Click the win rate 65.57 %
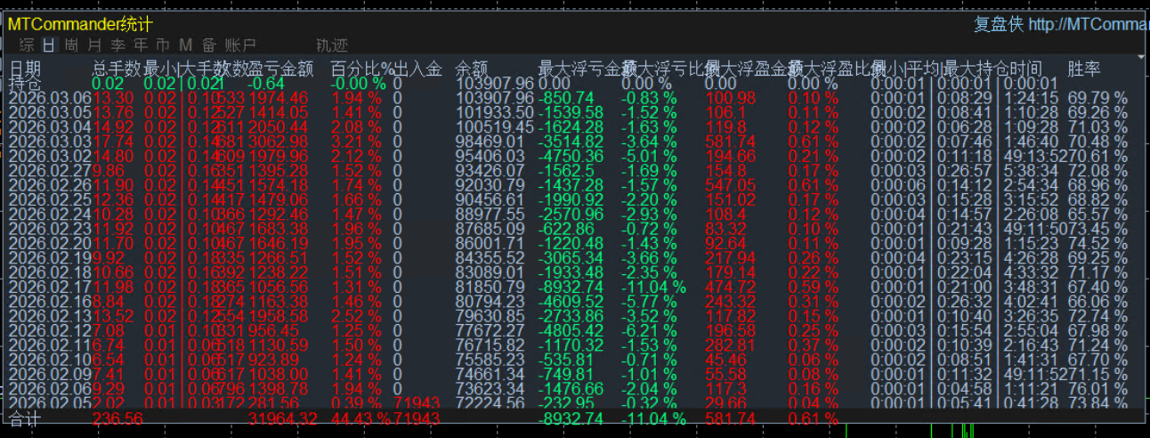Screen dimensions: 1150x438 (x=1097, y=215)
